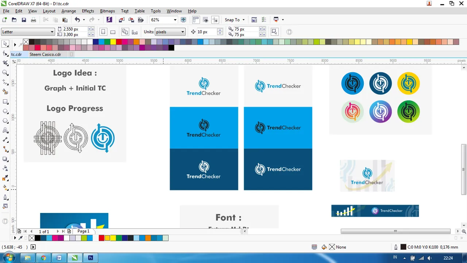Select the Shape tool in toolbox

click(x=5, y=53)
